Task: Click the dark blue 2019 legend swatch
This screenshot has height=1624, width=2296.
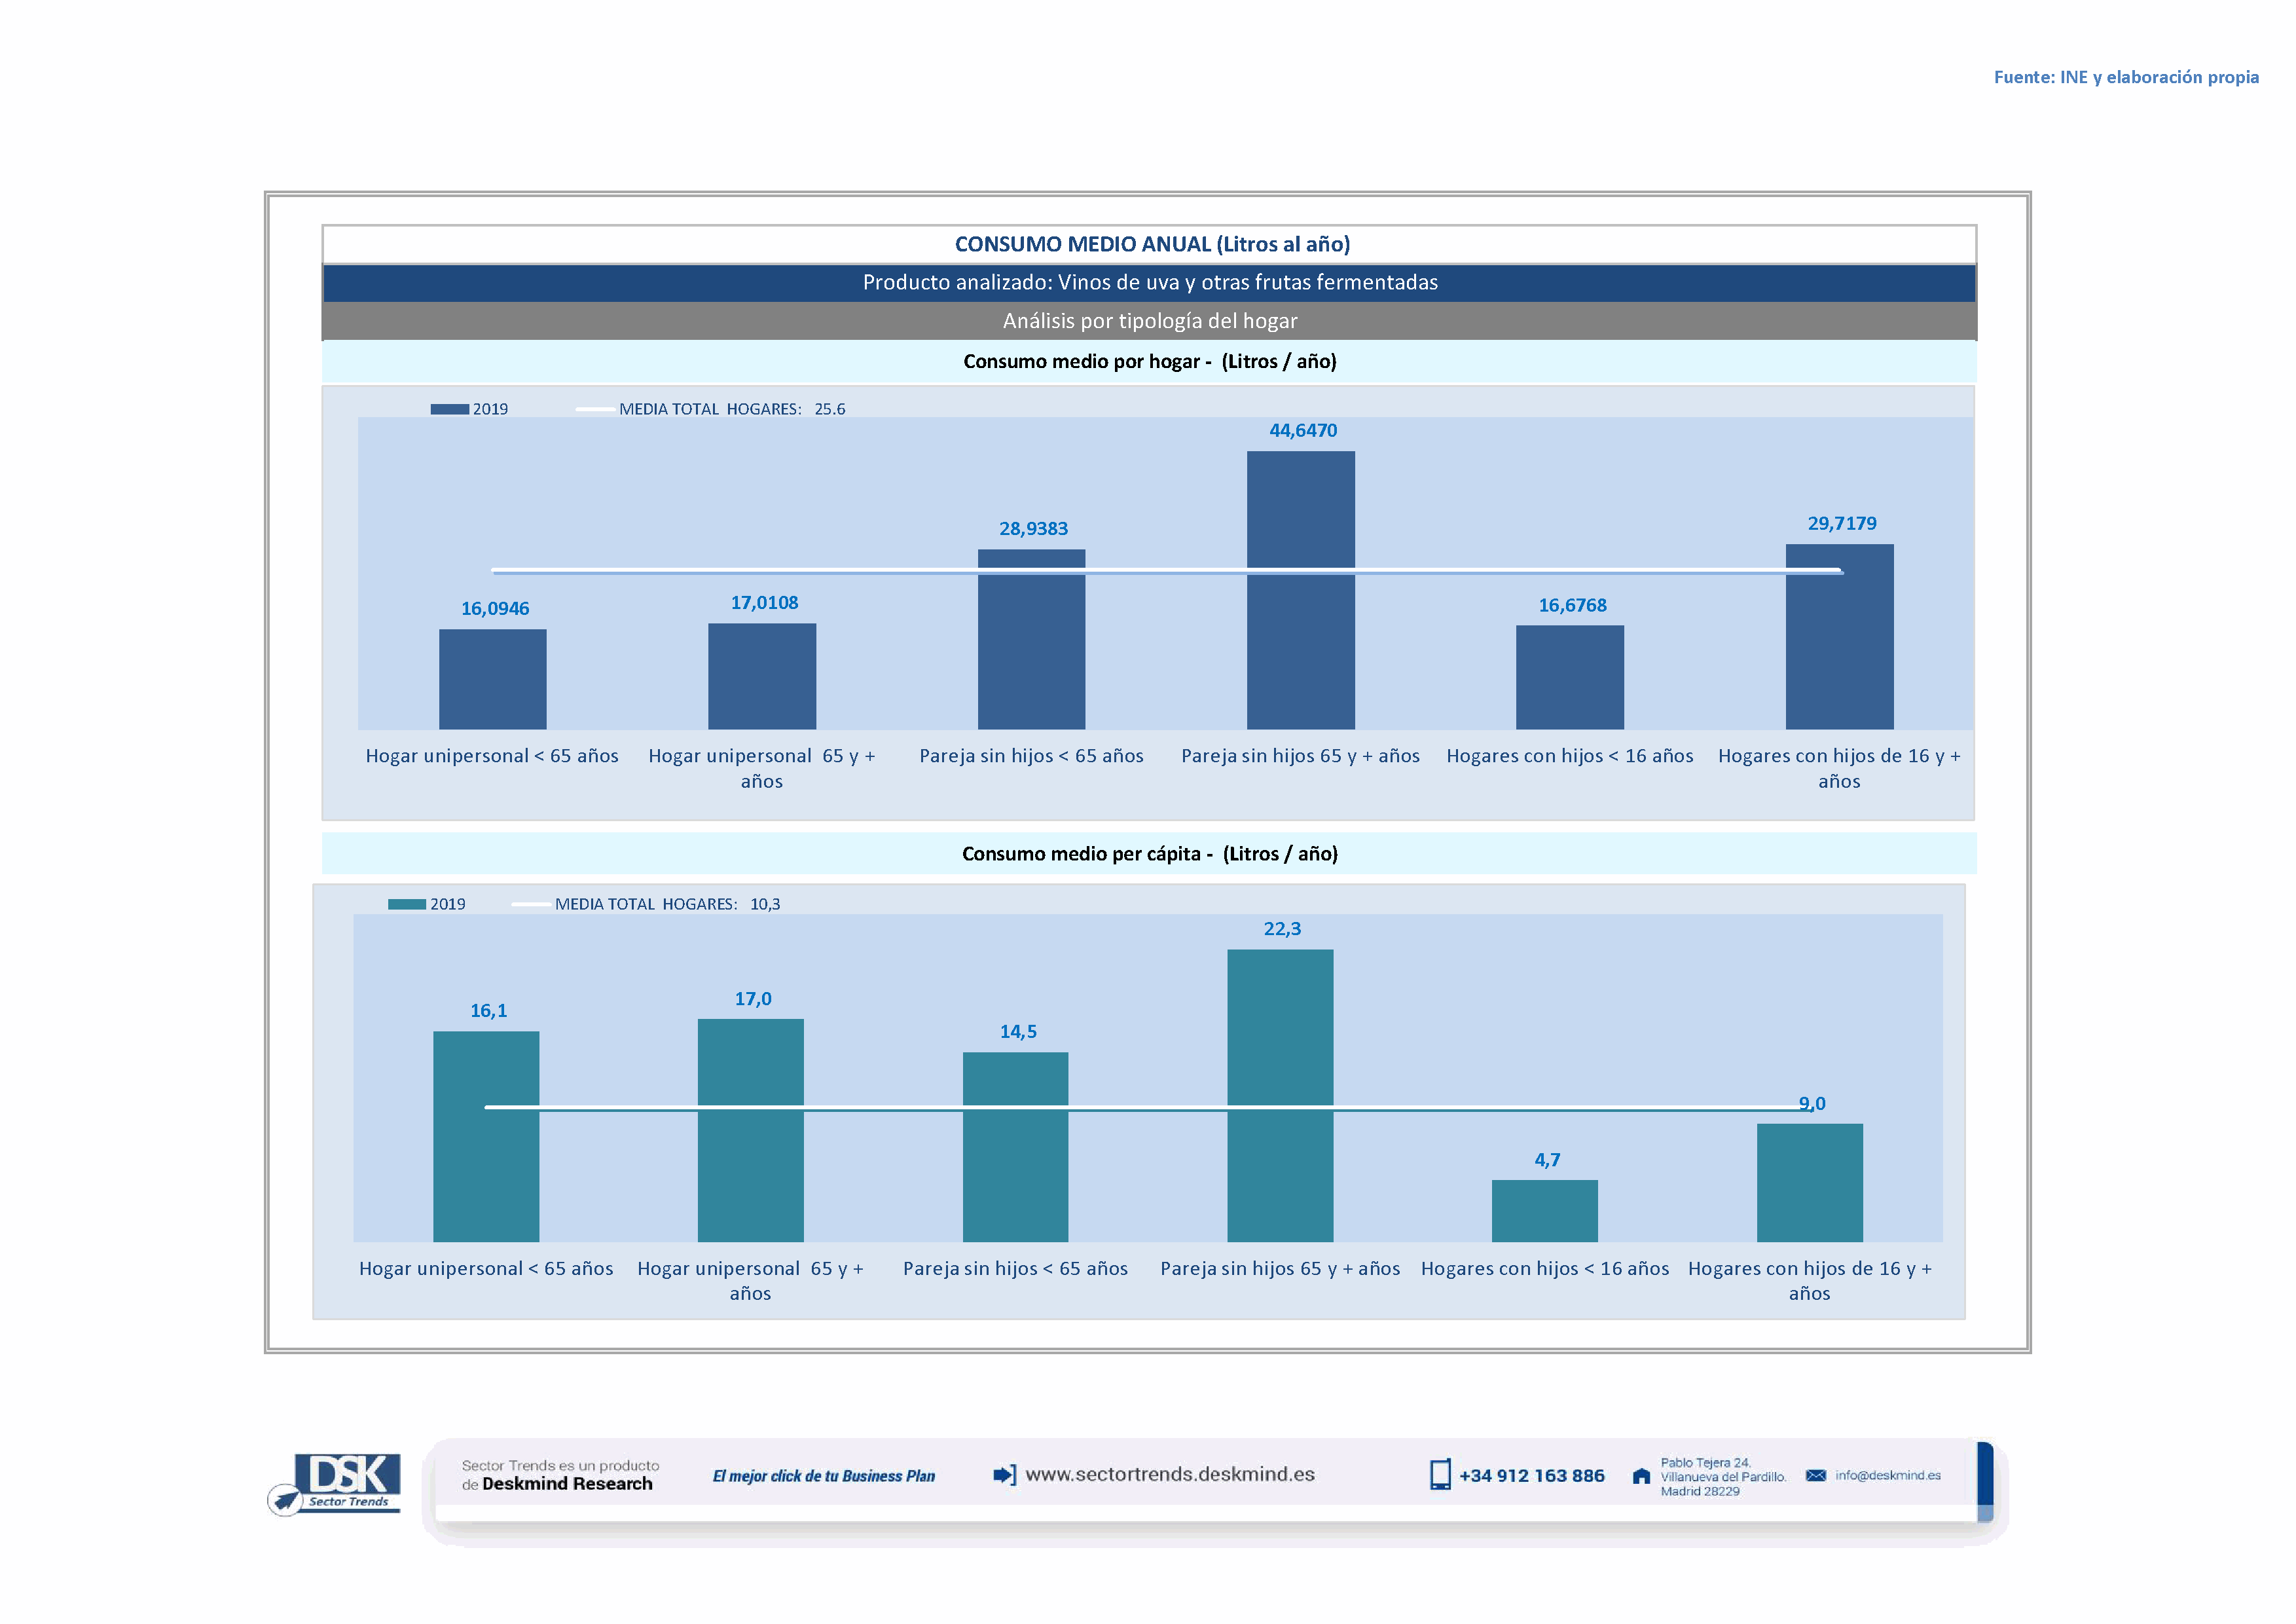Action: 449,409
